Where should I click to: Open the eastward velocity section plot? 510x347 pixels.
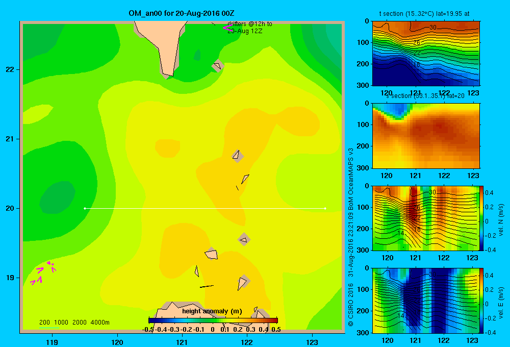click(x=426, y=301)
